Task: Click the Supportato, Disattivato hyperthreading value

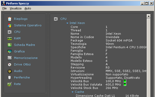Action: [123, 78]
